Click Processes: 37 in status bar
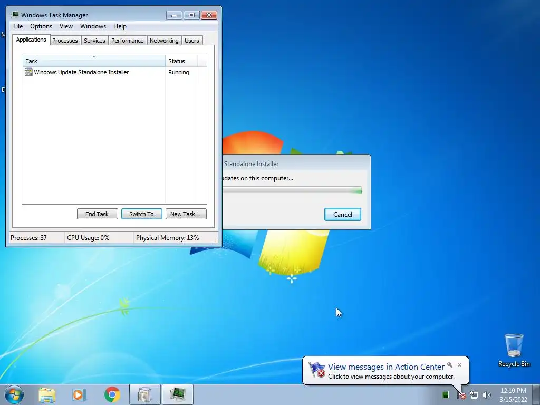The image size is (540, 405). pyautogui.click(x=28, y=238)
